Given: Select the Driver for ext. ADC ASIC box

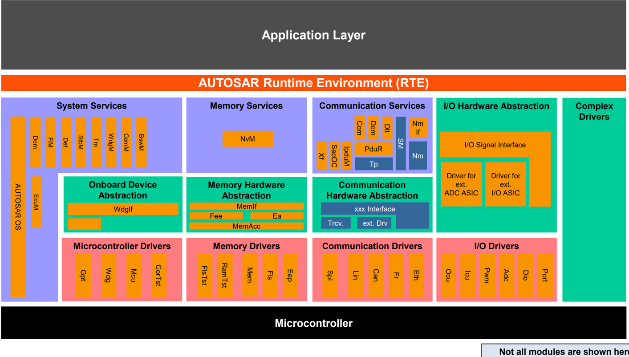Looking at the screenshot, I should [461, 184].
